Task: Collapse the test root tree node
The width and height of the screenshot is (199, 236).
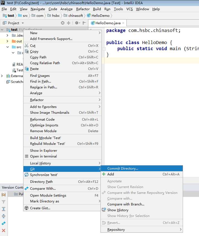Action: (x=2, y=30)
